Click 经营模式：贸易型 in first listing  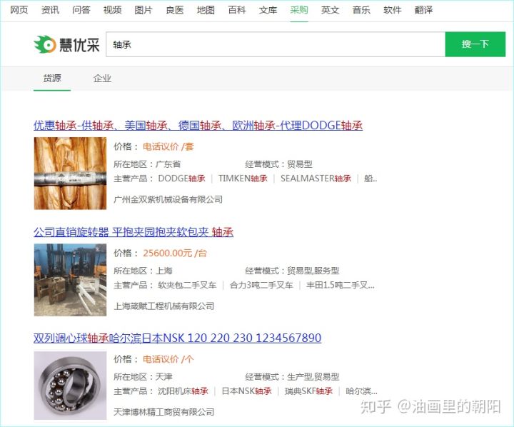click(x=278, y=164)
